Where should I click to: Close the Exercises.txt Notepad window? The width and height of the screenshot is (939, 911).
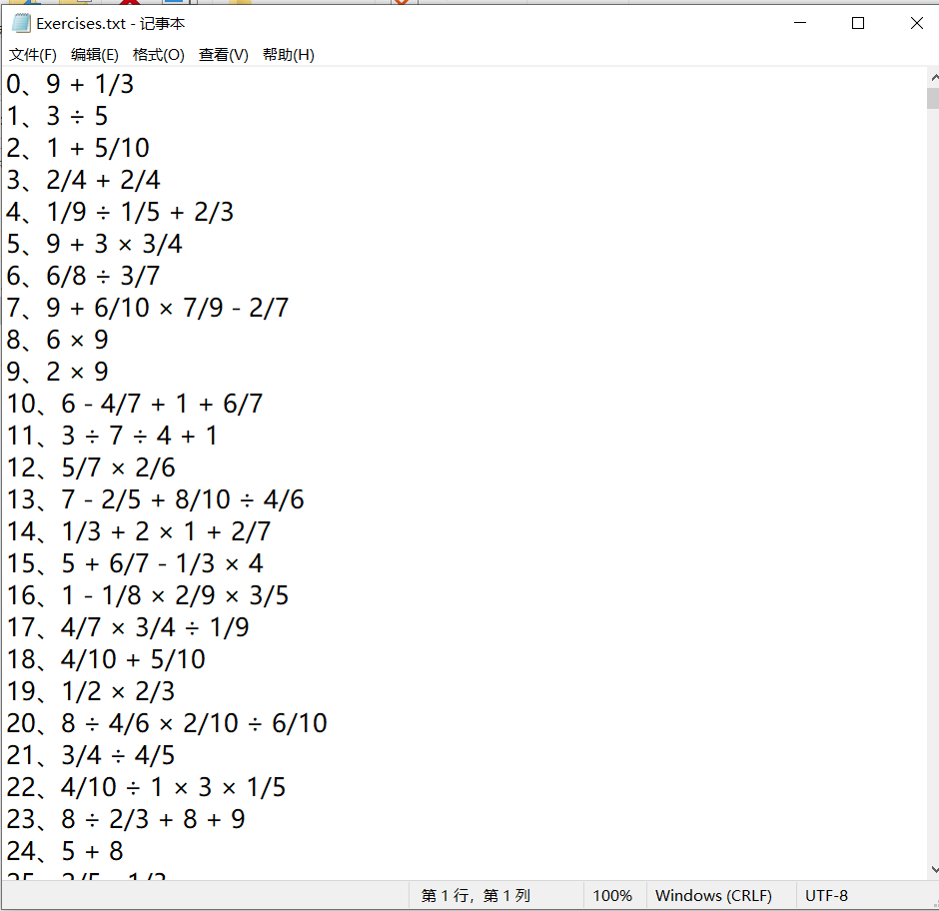916,23
